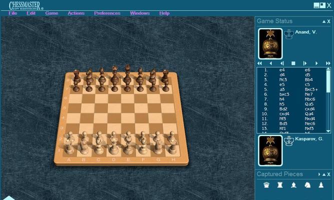Close the Captured Pieces panel
This screenshot has height=200, width=334.
point(328,174)
